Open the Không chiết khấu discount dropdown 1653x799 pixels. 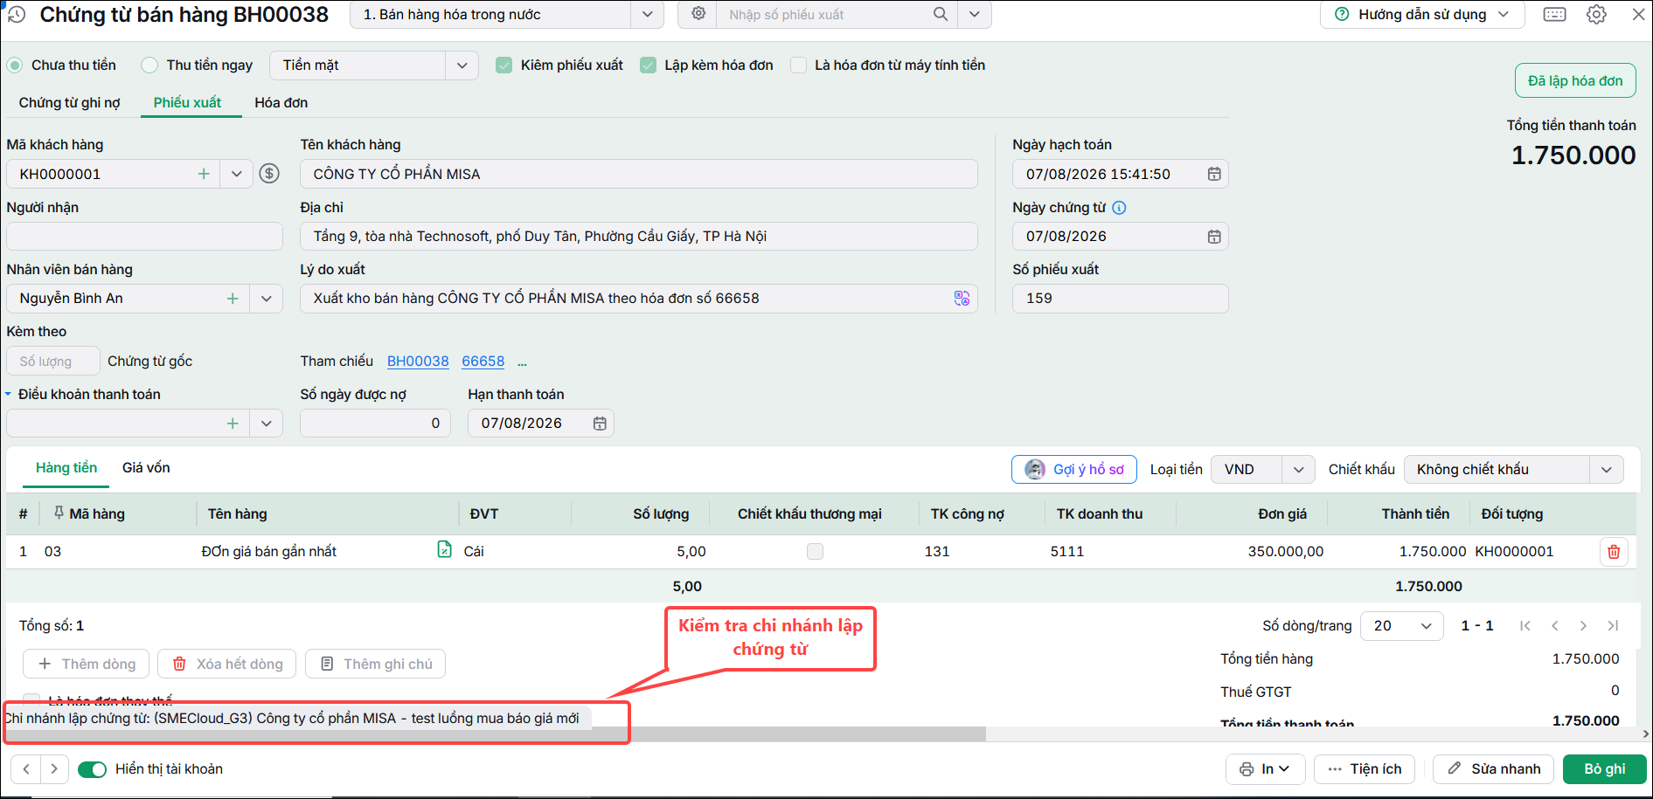1606,470
